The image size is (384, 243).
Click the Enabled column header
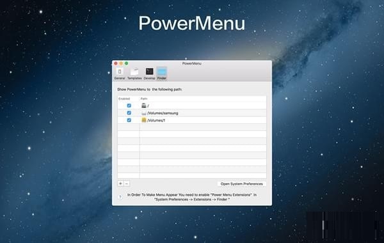point(124,98)
